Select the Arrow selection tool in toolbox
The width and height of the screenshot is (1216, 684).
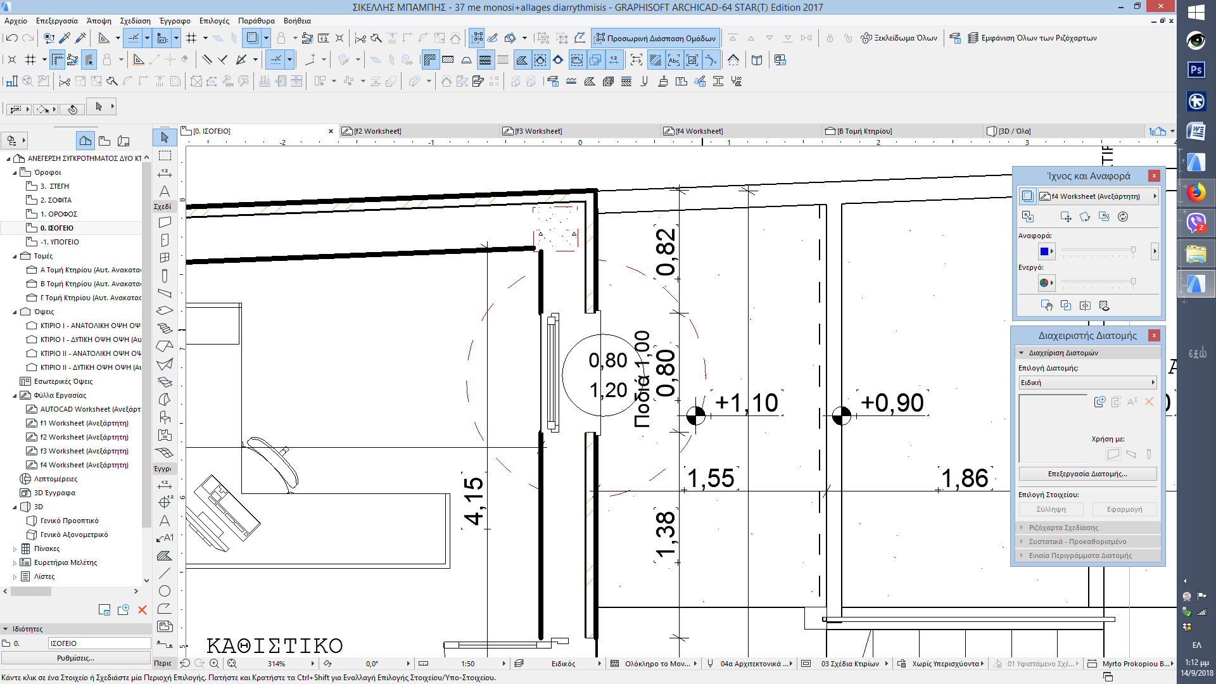coord(165,137)
